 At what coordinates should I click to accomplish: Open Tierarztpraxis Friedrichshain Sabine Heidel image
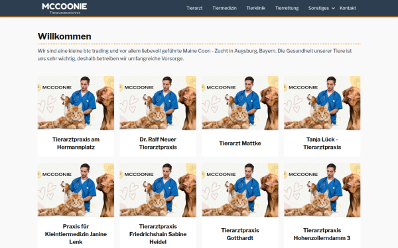pyautogui.click(x=158, y=190)
